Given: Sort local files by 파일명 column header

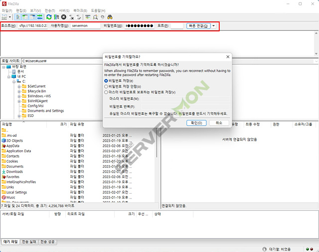Looking at the screenshot, I should [x=23, y=124].
